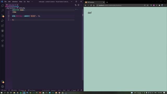Click the feedback icon in status bar
Image resolution: width=167 pixels, height=94 pixels.
78,90
